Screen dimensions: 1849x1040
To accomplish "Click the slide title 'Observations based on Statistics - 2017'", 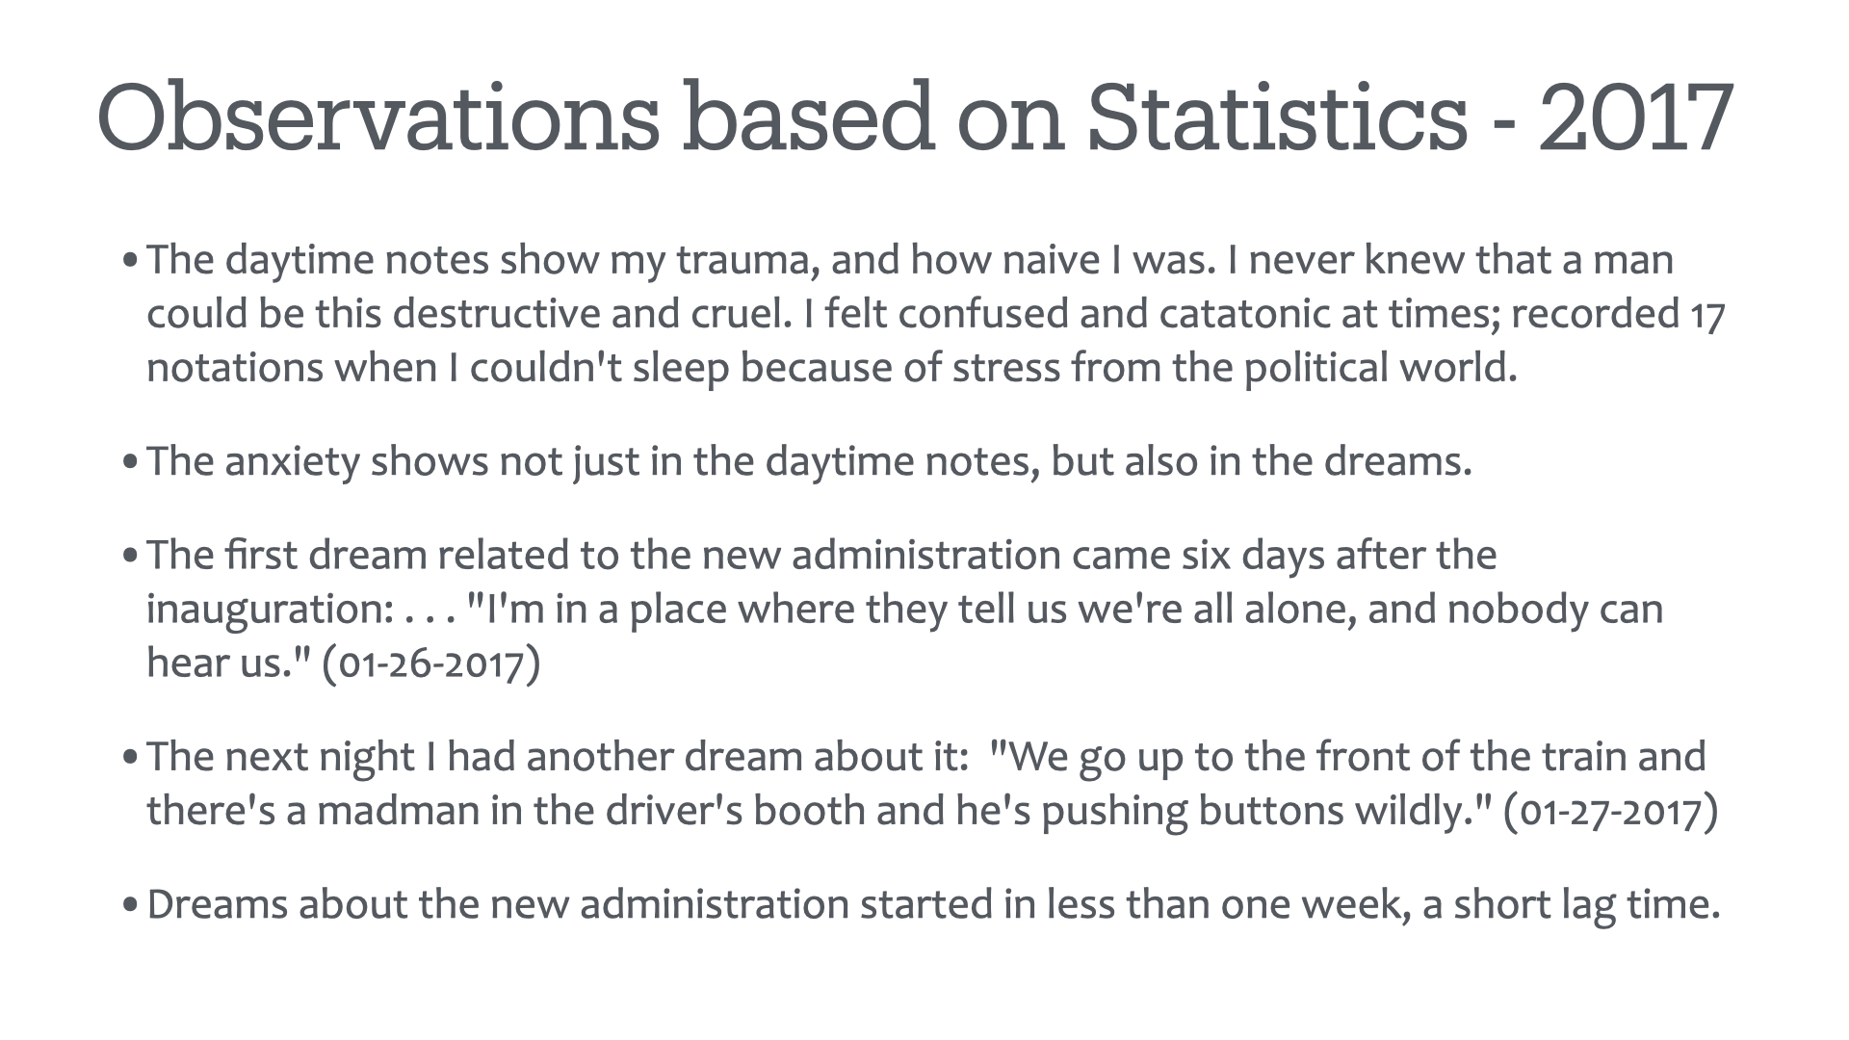I will point(915,118).
